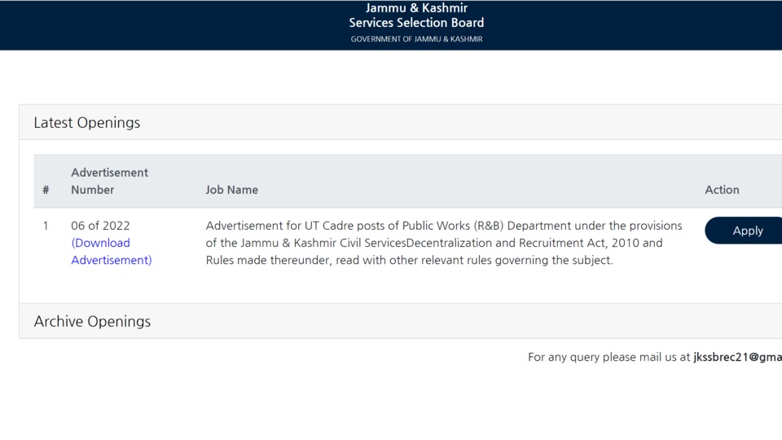Click the Government of Jammu & Kashmir subtitle
782x440 pixels.
tap(416, 39)
